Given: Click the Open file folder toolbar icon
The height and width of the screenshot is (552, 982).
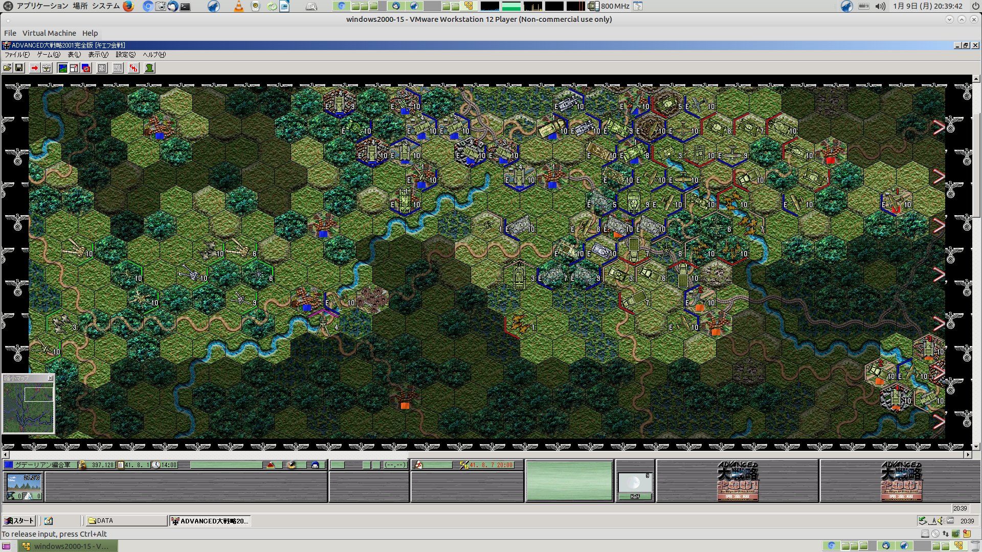Looking at the screenshot, I should click(7, 68).
